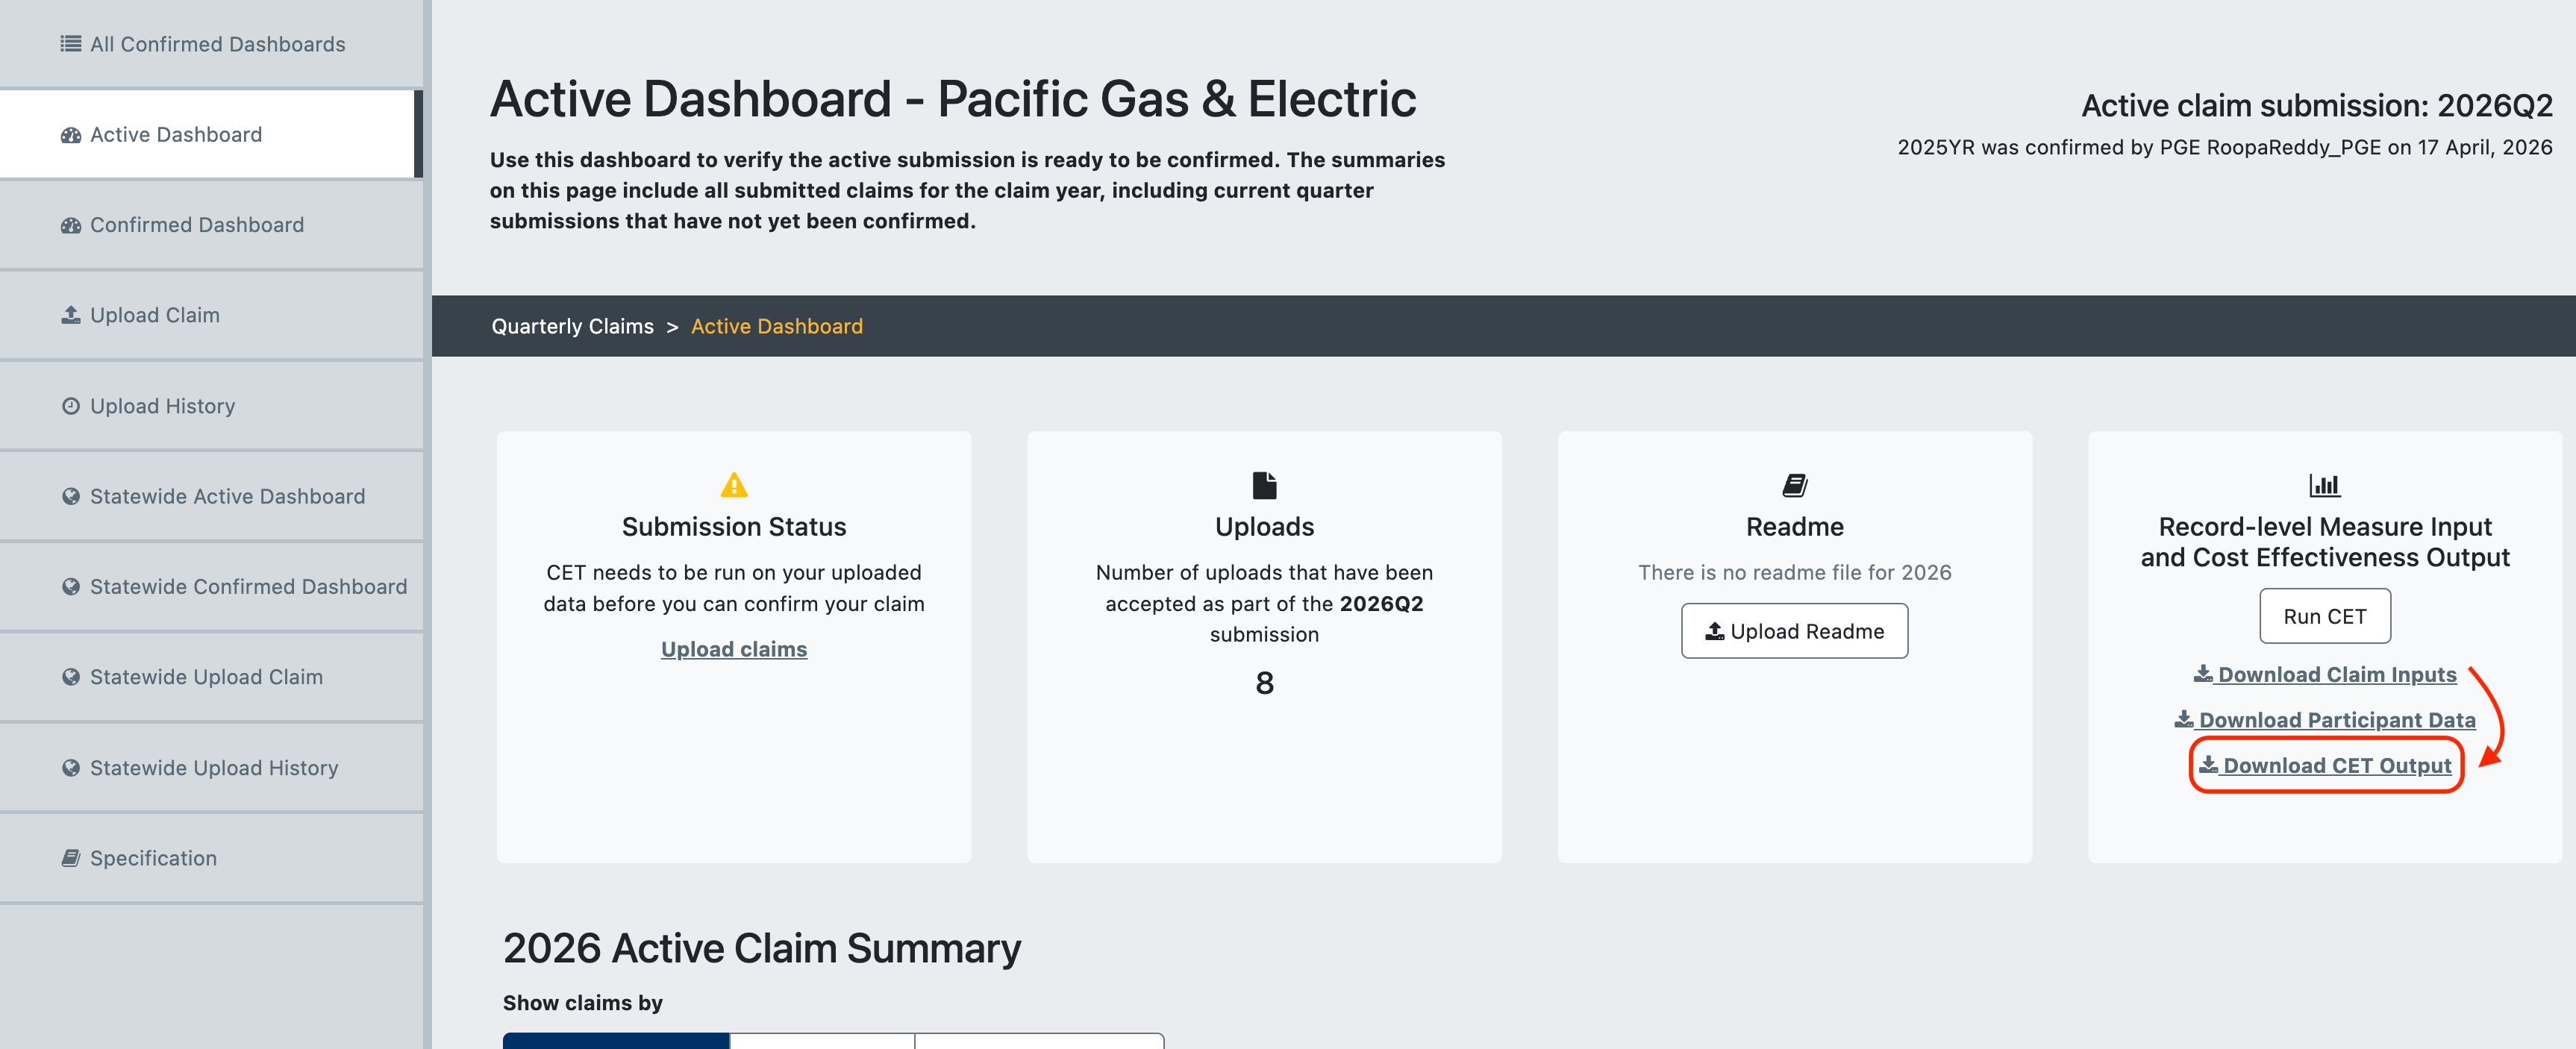Click 'There is no readme file for 2026'
Screen dimensions: 2576x1049
1794,573
